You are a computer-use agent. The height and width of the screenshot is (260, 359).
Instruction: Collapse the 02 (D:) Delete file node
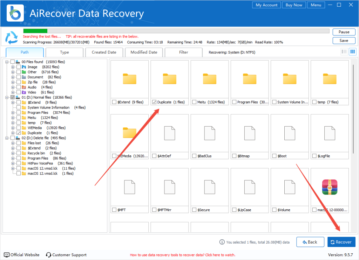coord(7,138)
